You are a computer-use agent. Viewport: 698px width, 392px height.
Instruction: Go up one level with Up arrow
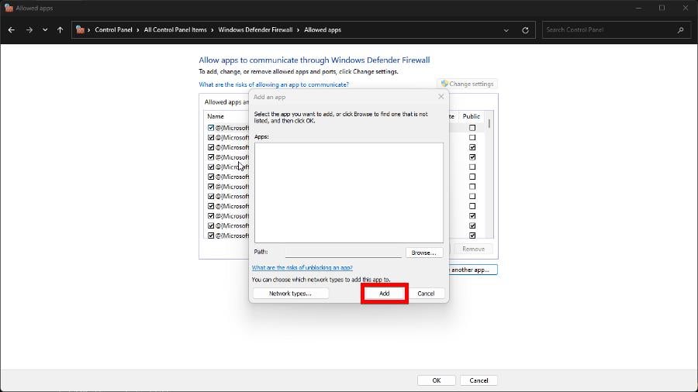click(60, 29)
